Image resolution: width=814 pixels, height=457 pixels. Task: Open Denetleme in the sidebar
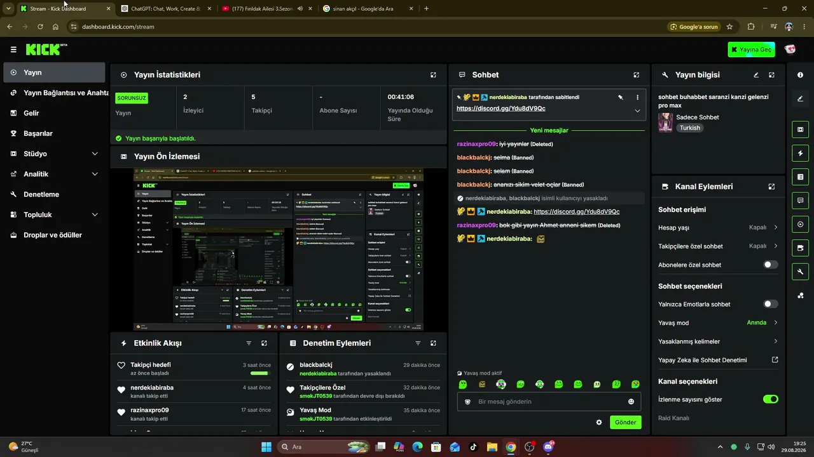point(54,194)
